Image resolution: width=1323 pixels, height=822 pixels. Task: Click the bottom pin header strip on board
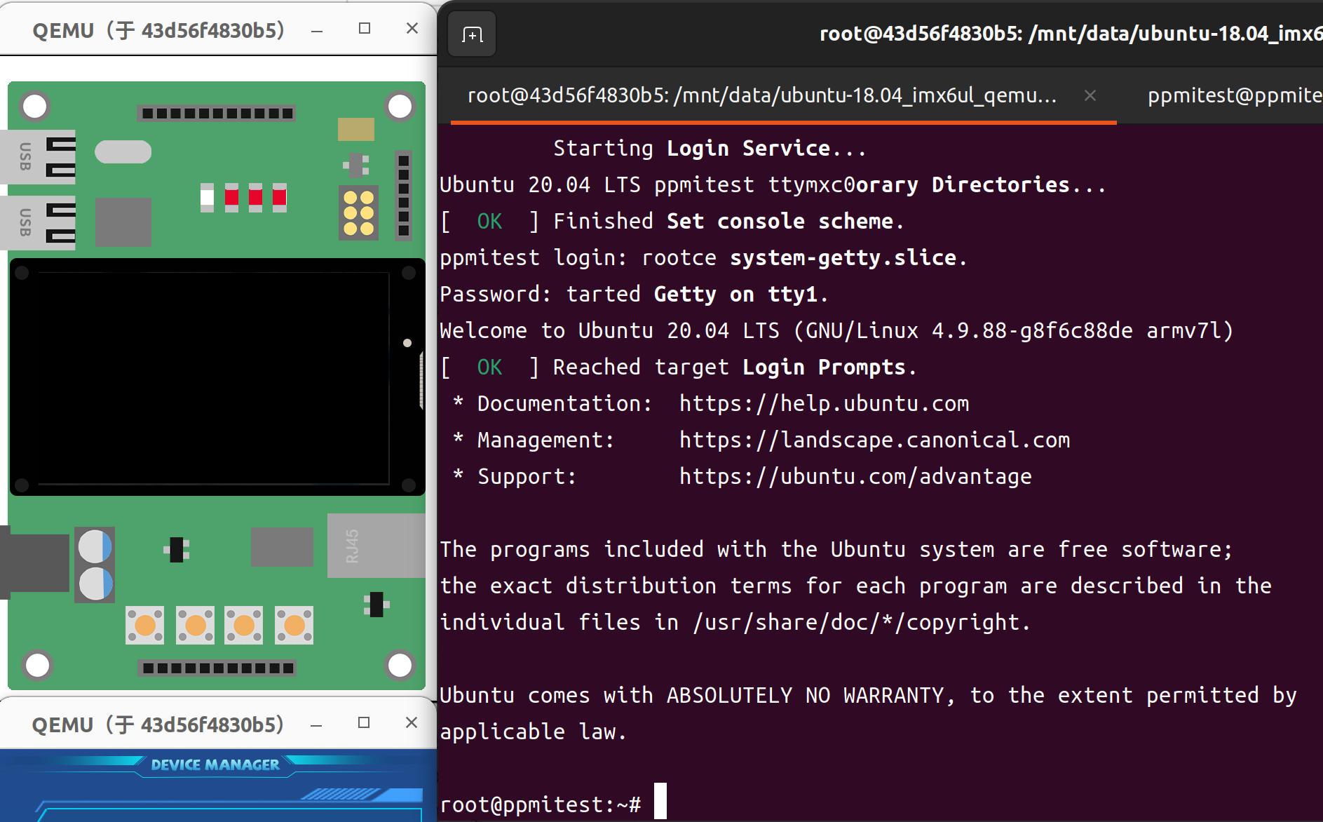(x=217, y=668)
